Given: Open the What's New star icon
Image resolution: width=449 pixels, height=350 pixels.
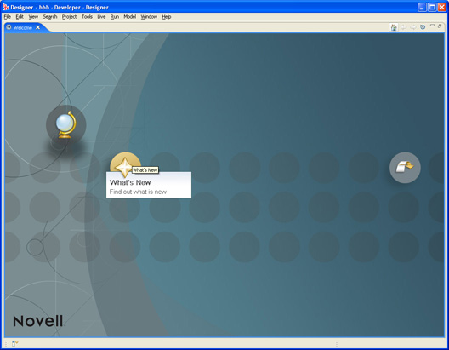Looking at the screenshot, I should click(125, 167).
